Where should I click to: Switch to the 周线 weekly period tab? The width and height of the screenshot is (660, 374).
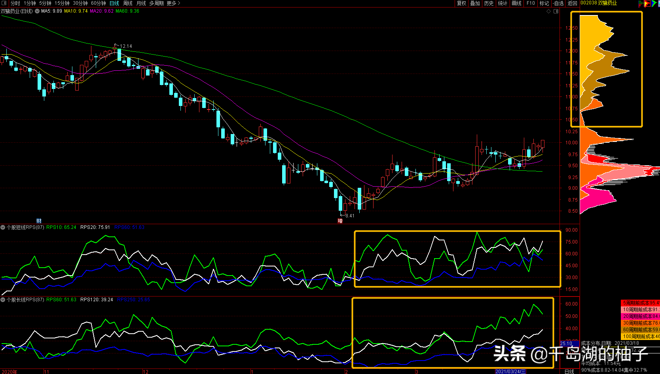coord(128,3)
